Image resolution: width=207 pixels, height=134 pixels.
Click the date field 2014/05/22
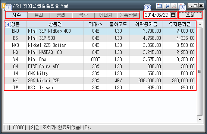click(156, 15)
